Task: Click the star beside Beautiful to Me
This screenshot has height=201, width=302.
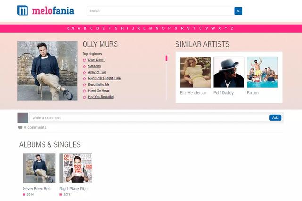Action: click(84, 84)
